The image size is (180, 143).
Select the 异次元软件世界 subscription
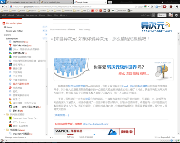click(21, 84)
